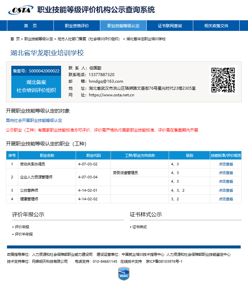View the standard for 劳动关系协调员 via 点击查看

pos(226,164)
